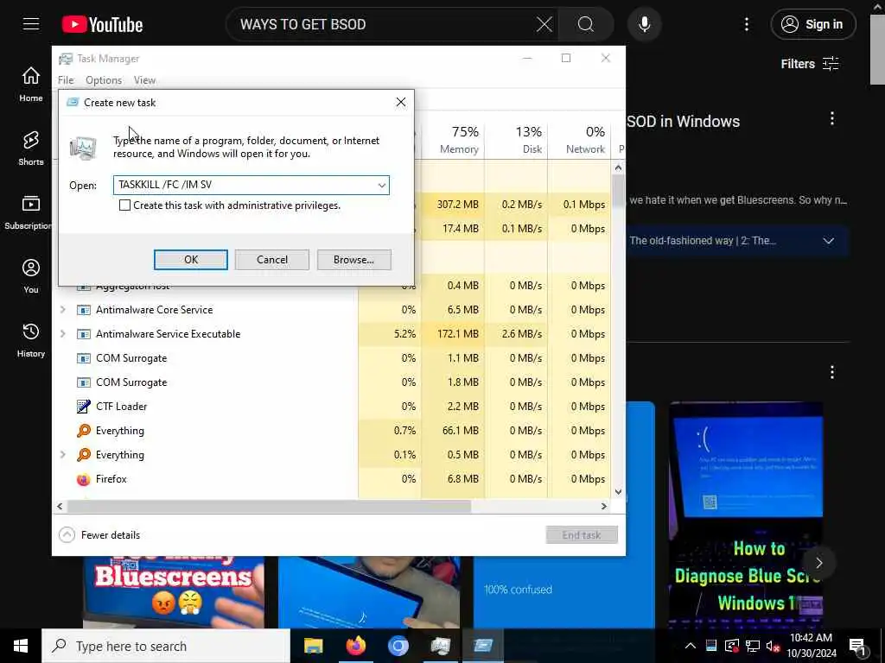Open Task Manager View menu
This screenshot has width=885, height=663.
coord(144,80)
